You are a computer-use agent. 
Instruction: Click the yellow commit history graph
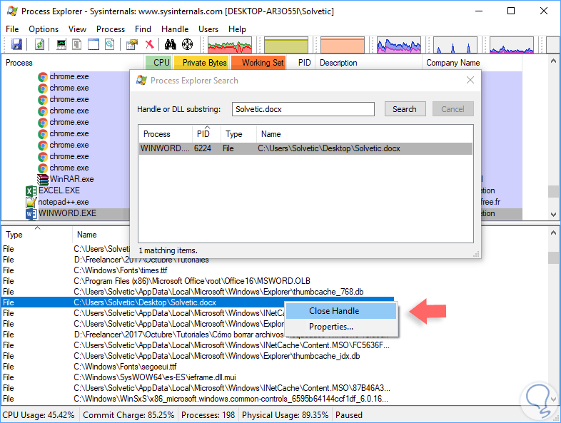[286, 45]
